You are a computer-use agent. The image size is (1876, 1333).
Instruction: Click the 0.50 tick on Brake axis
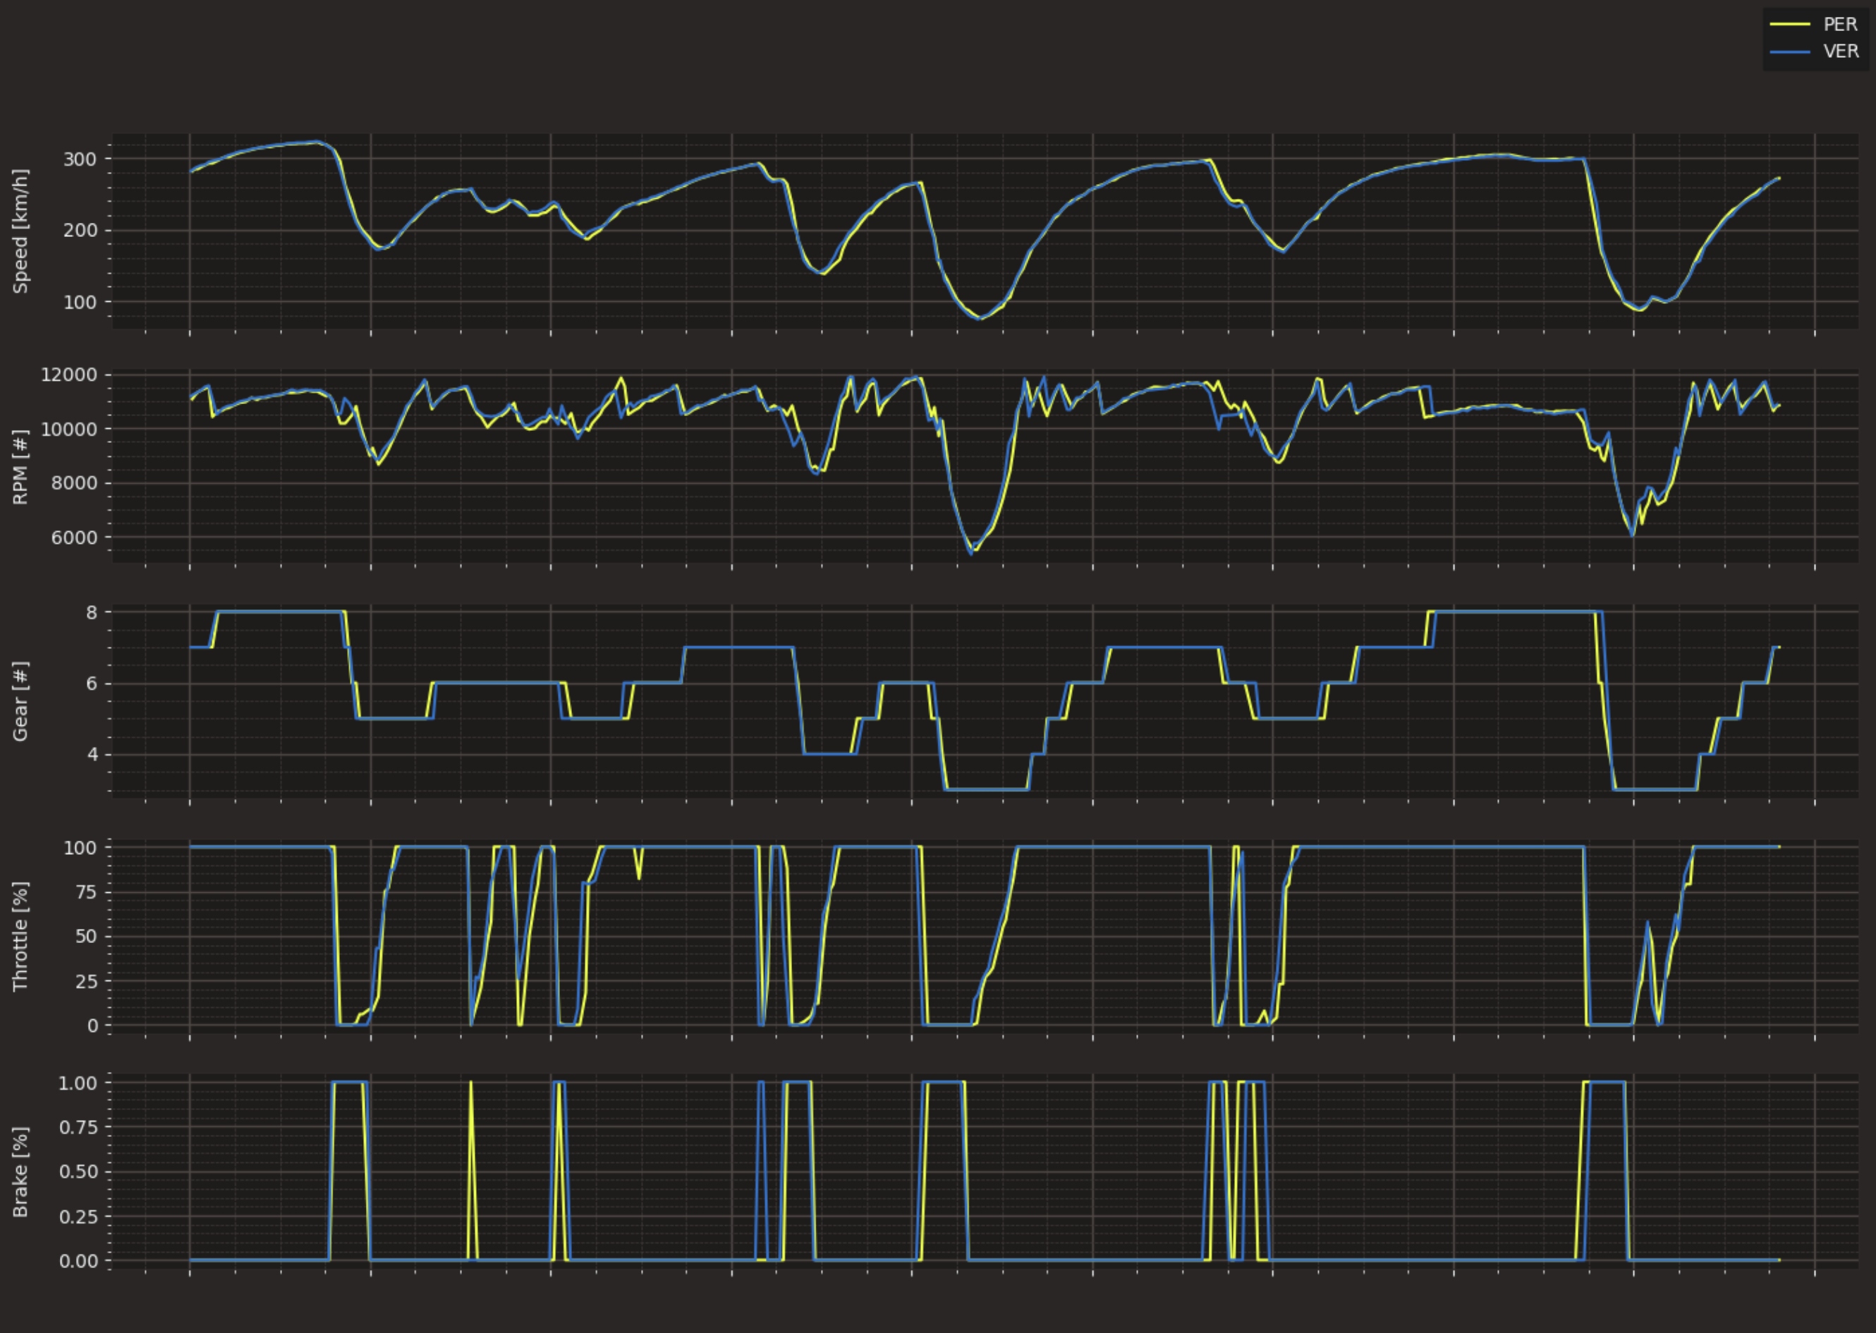[78, 1171]
